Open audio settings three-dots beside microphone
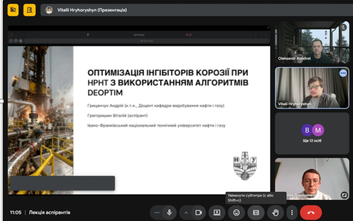This screenshot has width=353, height=221. pyautogui.click(x=157, y=213)
